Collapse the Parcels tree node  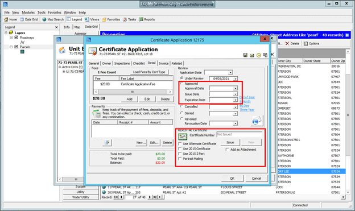(x=11, y=47)
